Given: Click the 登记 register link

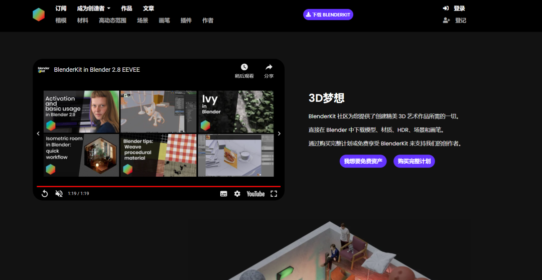Looking at the screenshot, I should coord(460,21).
